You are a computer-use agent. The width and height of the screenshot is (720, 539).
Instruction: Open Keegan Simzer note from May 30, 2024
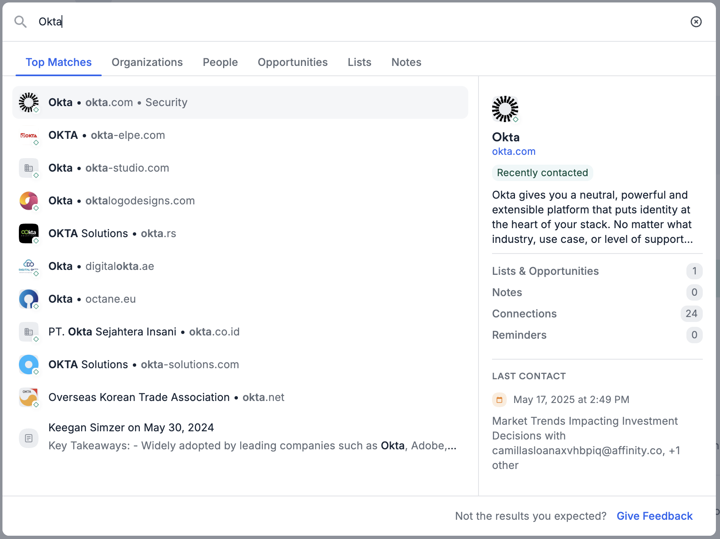click(x=240, y=437)
